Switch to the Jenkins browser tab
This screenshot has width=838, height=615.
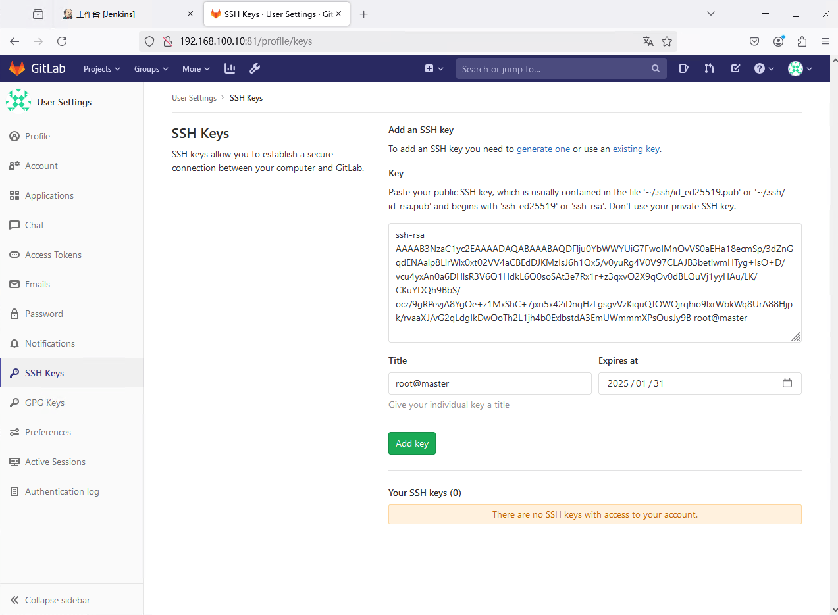click(125, 14)
